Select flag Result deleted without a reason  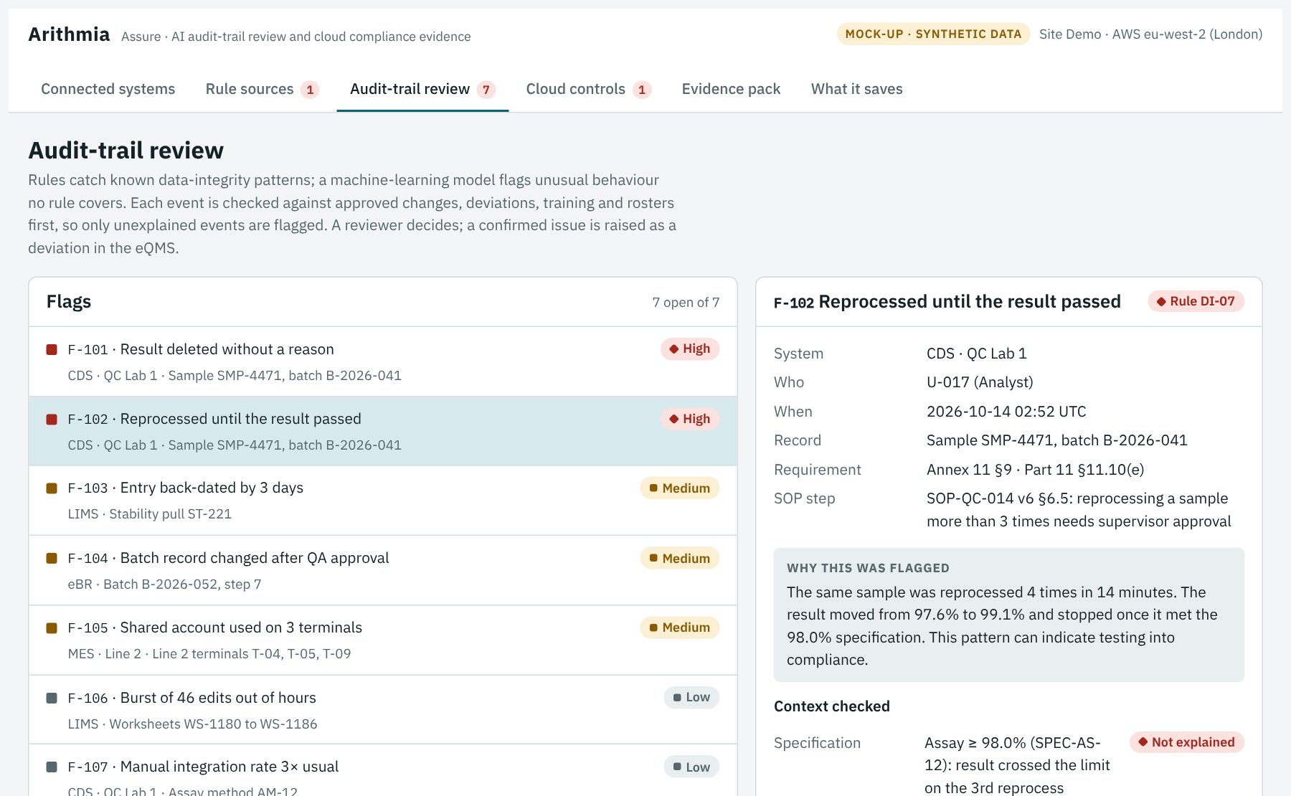(x=383, y=361)
